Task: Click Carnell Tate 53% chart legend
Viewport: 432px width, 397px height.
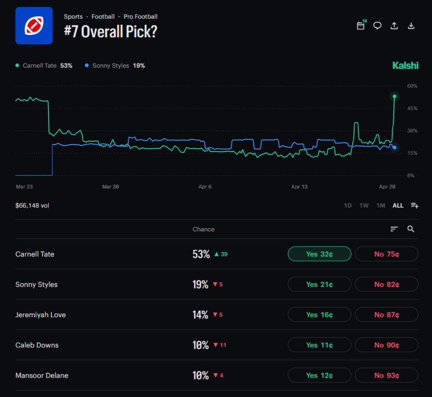Action: 44,65
